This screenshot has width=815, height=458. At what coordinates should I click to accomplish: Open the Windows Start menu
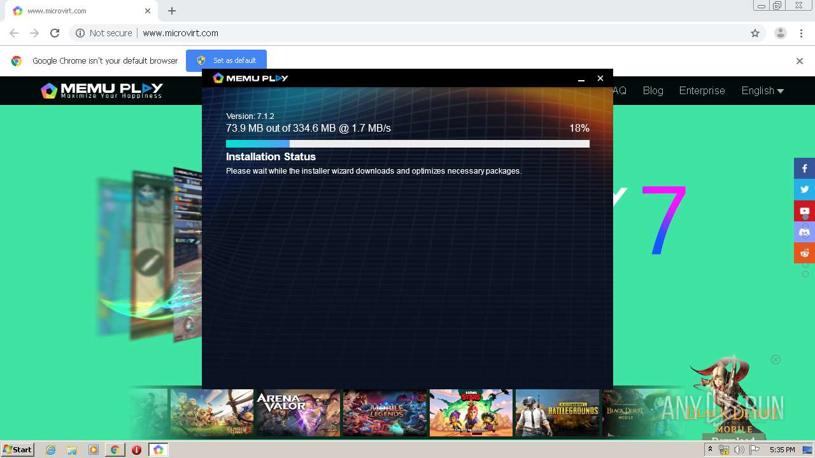coord(17,450)
